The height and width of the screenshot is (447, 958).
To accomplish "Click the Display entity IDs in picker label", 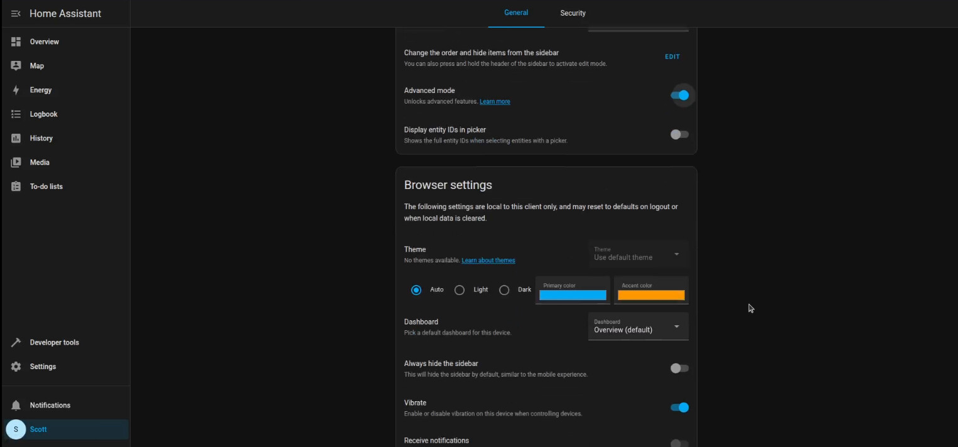I will point(445,129).
